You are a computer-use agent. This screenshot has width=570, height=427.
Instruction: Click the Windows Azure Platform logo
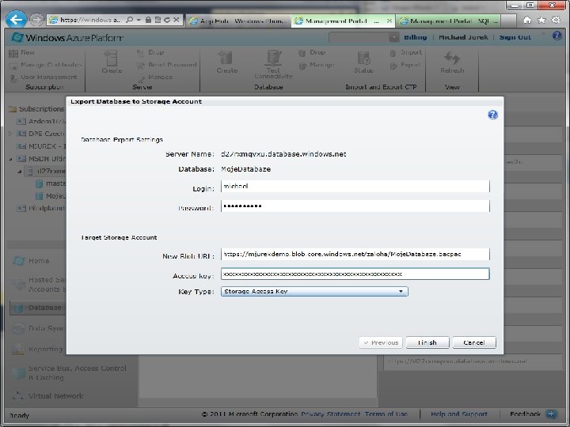(x=67, y=37)
